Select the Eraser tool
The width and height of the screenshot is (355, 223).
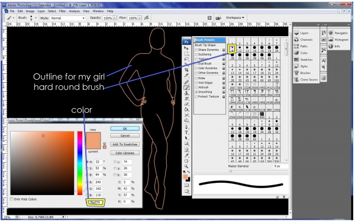tap(186, 104)
